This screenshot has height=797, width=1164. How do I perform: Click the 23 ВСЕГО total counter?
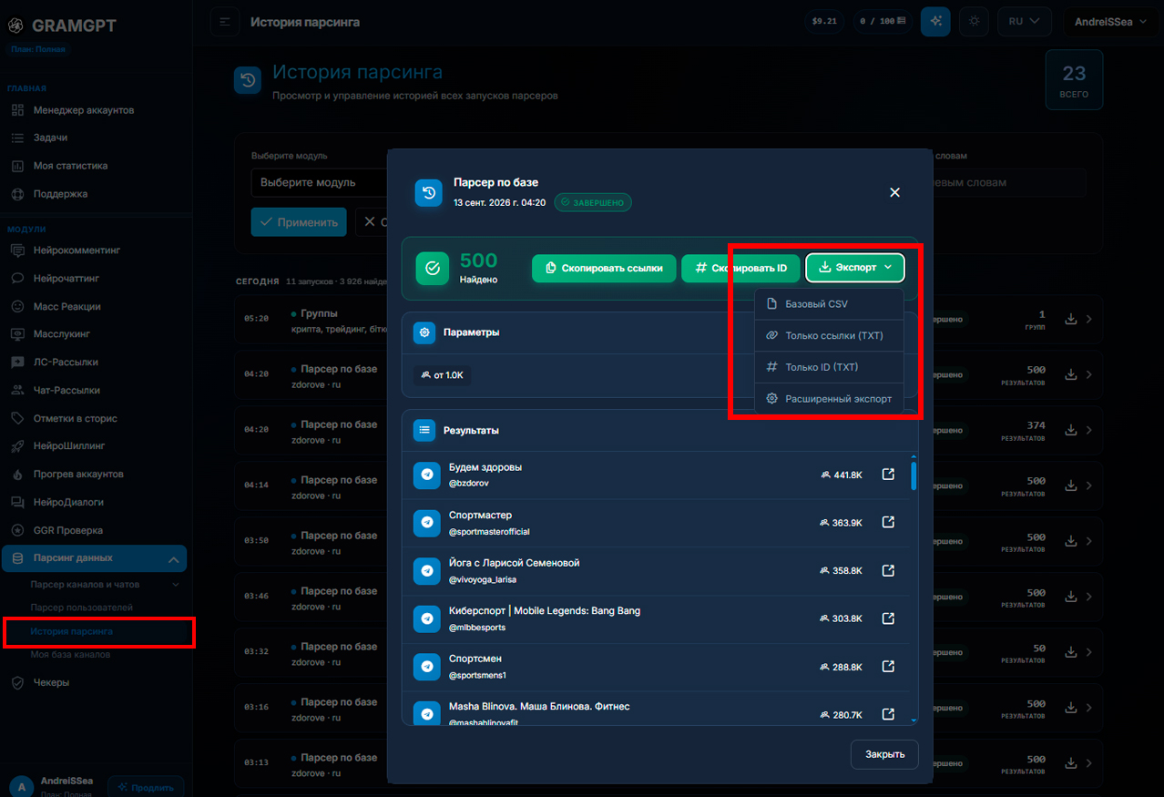coord(1074,80)
